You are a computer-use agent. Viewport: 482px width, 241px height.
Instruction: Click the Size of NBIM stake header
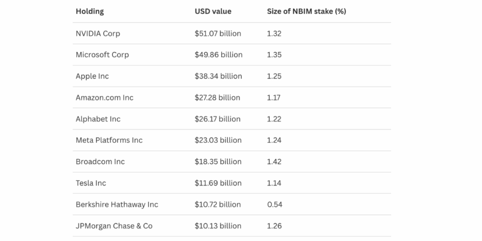click(x=306, y=11)
